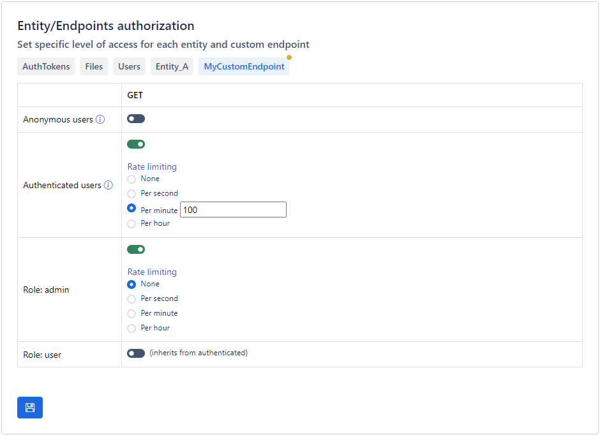The height and width of the screenshot is (435, 600).
Task: Enable GET access for Anonymous users
Action: (x=136, y=119)
